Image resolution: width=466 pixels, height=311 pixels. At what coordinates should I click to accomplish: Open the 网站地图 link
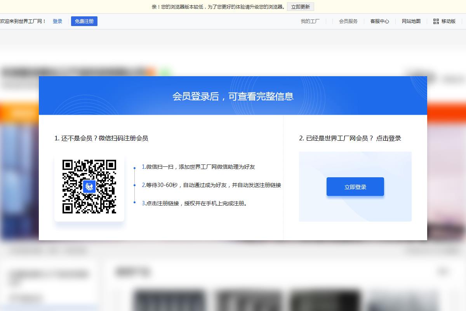tap(411, 21)
